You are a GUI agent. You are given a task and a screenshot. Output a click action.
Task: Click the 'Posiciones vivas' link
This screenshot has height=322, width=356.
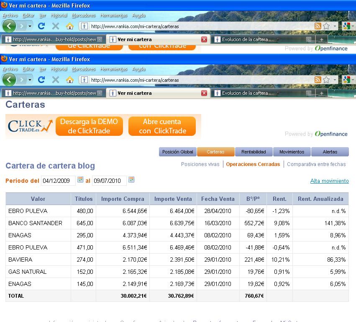click(200, 164)
